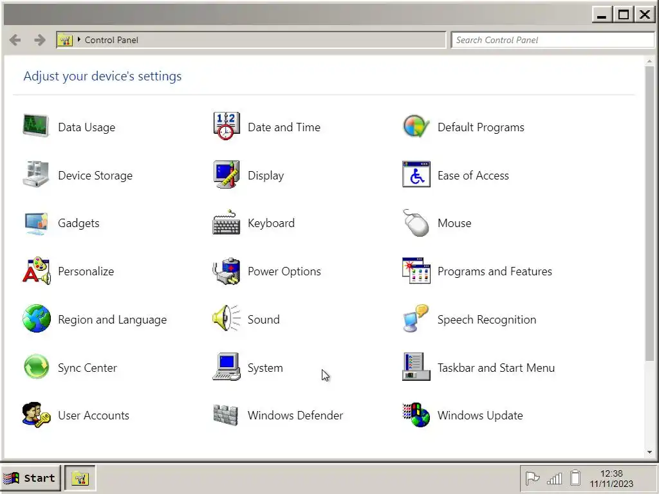The height and width of the screenshot is (494, 659).
Task: Open the Device Storage drives icon
Action: click(36, 174)
